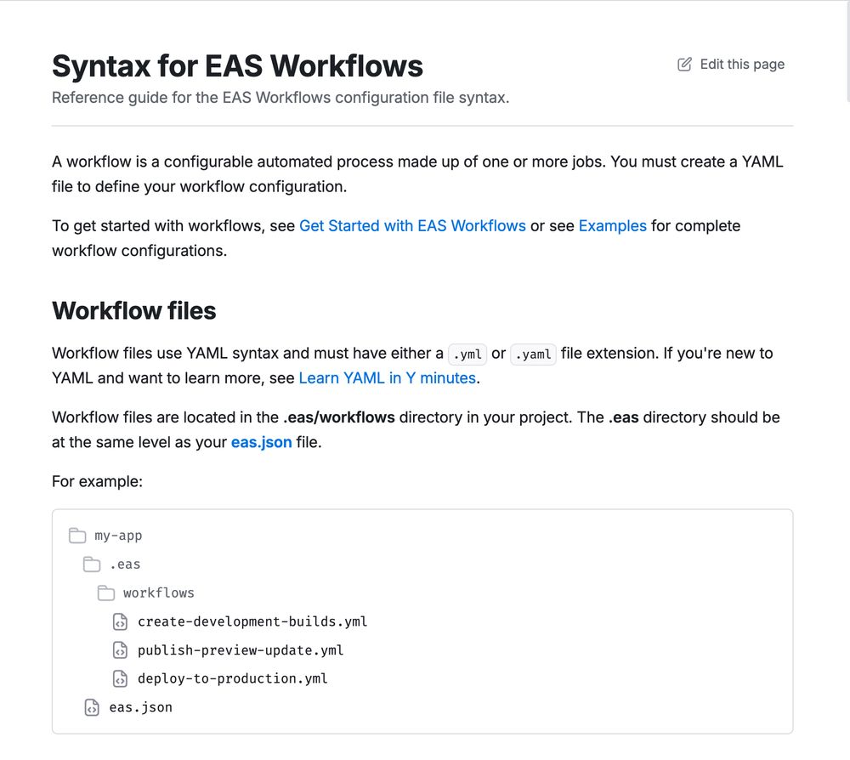Click the deploy-to-production.yml file icon
The width and height of the screenshot is (850, 760).
click(121, 678)
